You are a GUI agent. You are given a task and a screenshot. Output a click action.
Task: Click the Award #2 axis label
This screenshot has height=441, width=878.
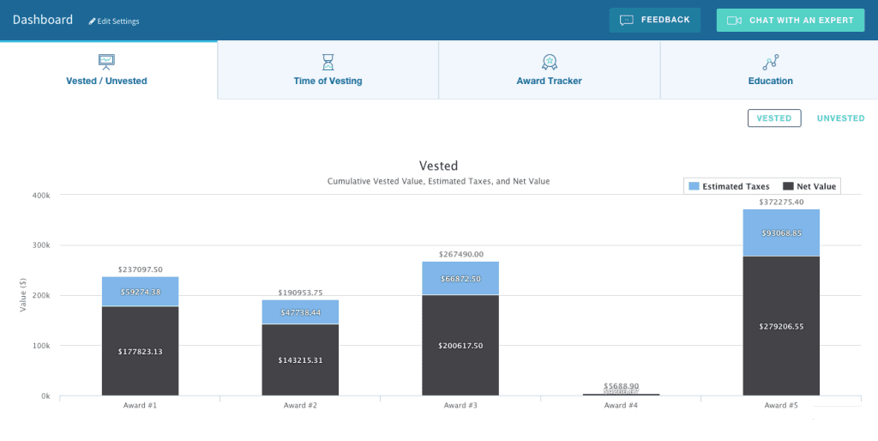coord(300,405)
